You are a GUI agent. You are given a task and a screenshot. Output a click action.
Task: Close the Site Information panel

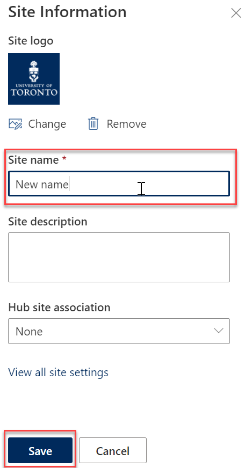coord(236,13)
